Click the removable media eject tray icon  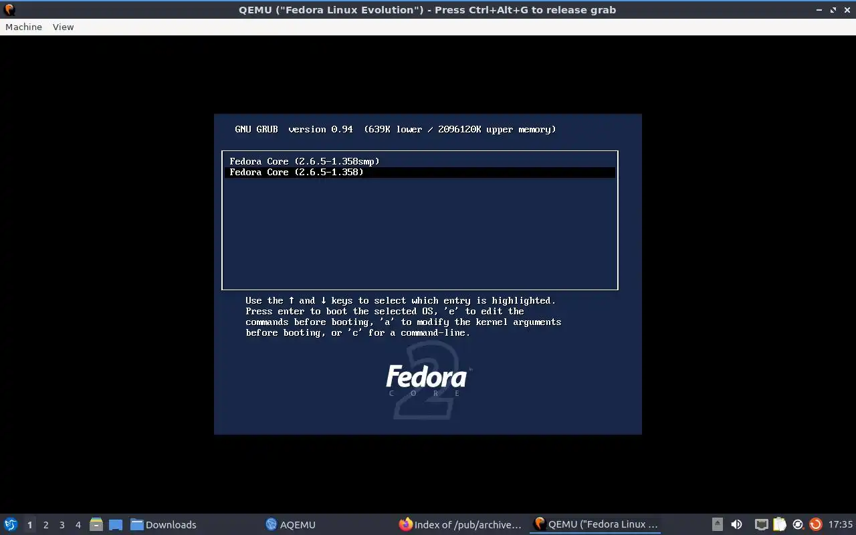tap(717, 524)
